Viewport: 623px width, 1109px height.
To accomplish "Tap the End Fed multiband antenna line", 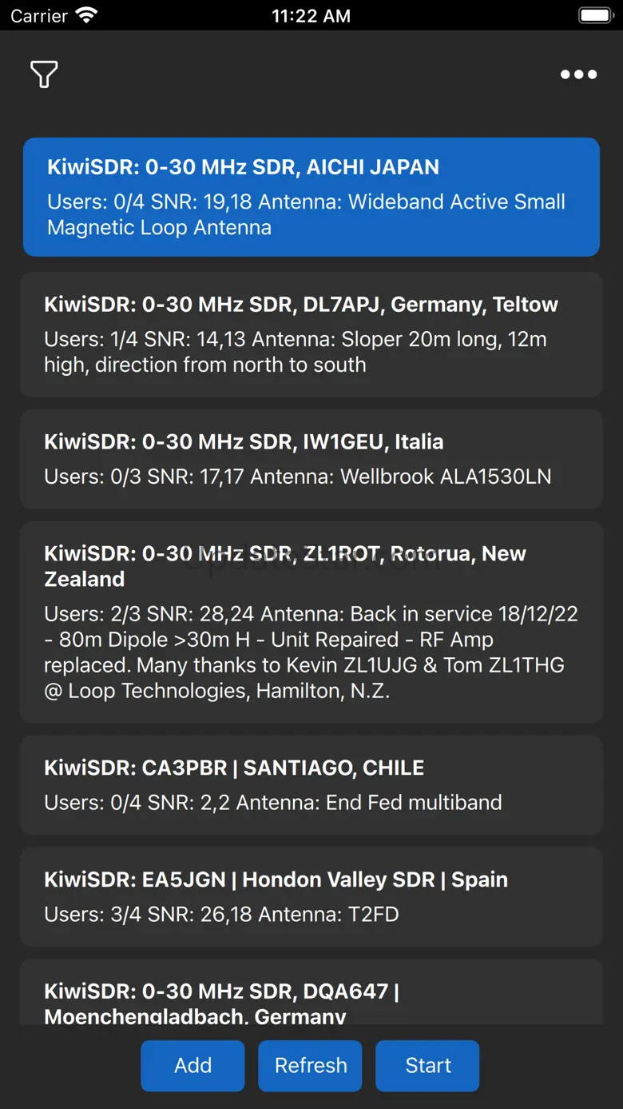I will (272, 803).
